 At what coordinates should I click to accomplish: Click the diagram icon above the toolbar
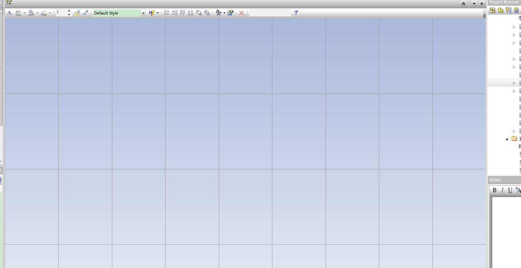pyautogui.click(x=9, y=3)
